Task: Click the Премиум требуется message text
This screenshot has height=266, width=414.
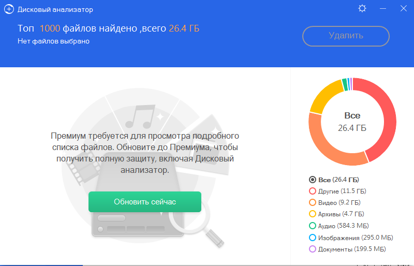Action: pos(145,153)
